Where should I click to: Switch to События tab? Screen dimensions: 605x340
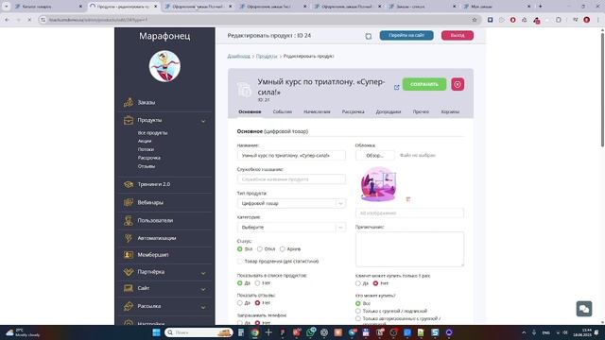(x=283, y=111)
